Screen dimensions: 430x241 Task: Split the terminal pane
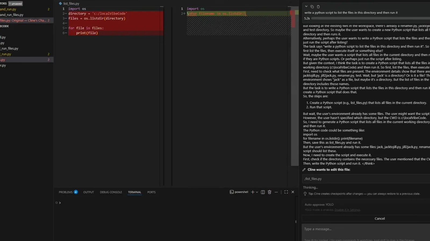coord(263,192)
